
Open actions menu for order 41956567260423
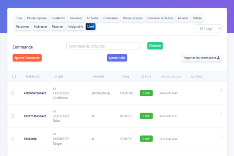tap(221, 90)
